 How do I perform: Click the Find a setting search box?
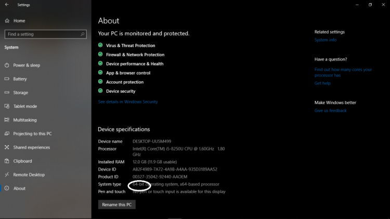[x=46, y=34]
